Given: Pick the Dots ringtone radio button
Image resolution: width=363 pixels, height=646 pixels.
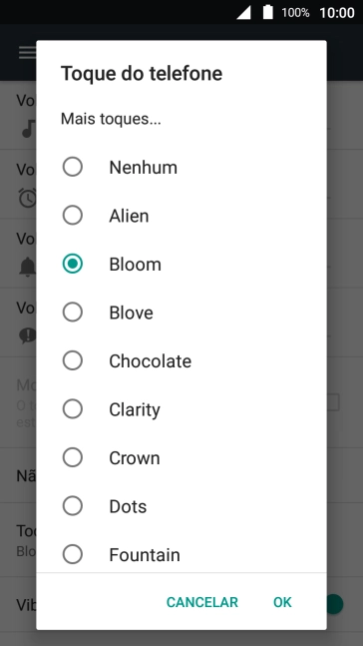Looking at the screenshot, I should [73, 506].
